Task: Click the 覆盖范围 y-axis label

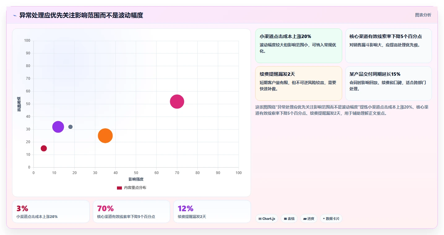Action: 19,104
